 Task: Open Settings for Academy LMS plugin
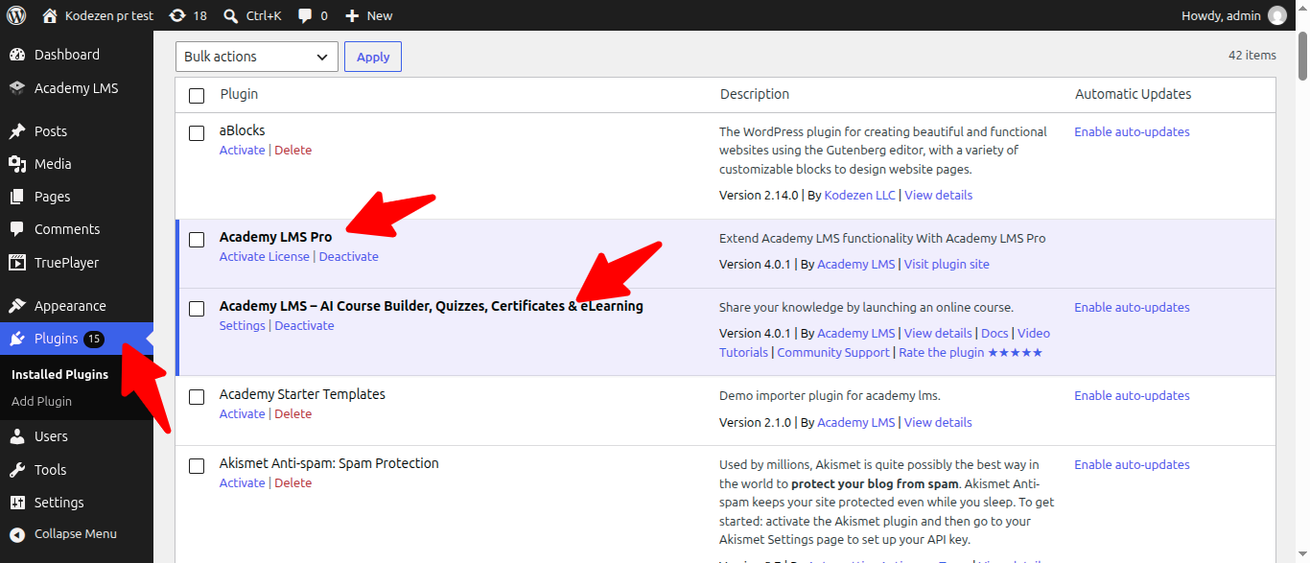(x=242, y=325)
